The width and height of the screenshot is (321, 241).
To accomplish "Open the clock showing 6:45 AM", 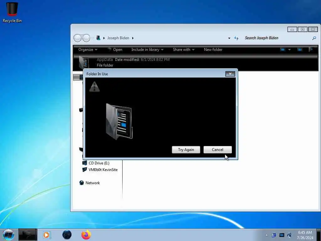I will [305, 235].
